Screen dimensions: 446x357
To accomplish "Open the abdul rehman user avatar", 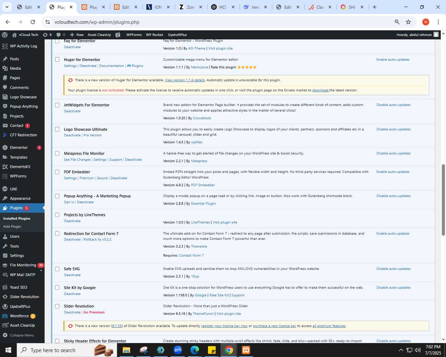I will click(x=436, y=35).
